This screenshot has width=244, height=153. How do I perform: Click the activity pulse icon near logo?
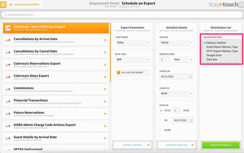coord(241,5)
